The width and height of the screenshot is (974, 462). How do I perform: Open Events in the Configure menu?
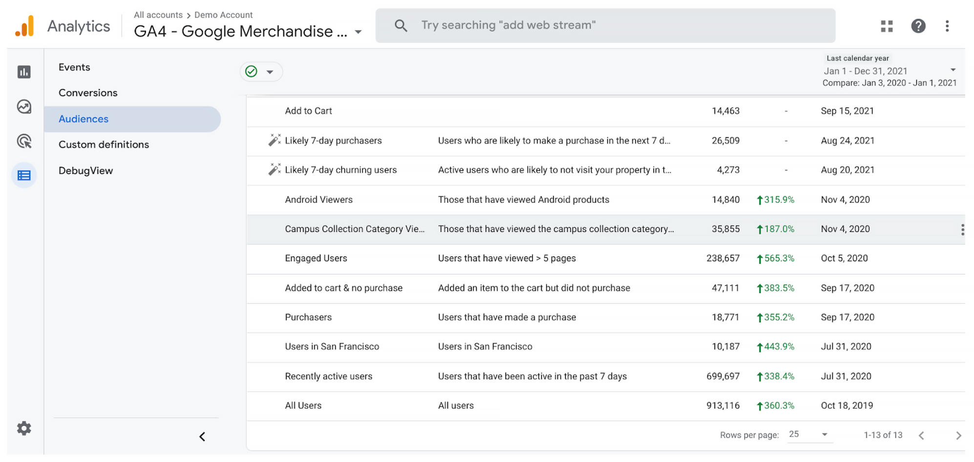point(74,67)
